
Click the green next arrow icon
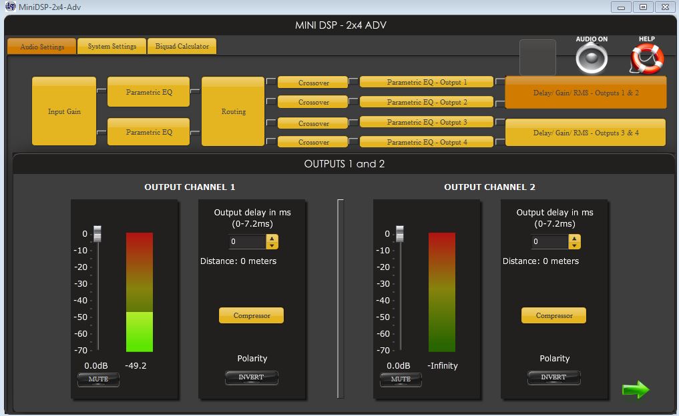[x=636, y=389]
